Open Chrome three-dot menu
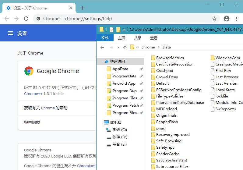243x170 pixels. point(236,19)
